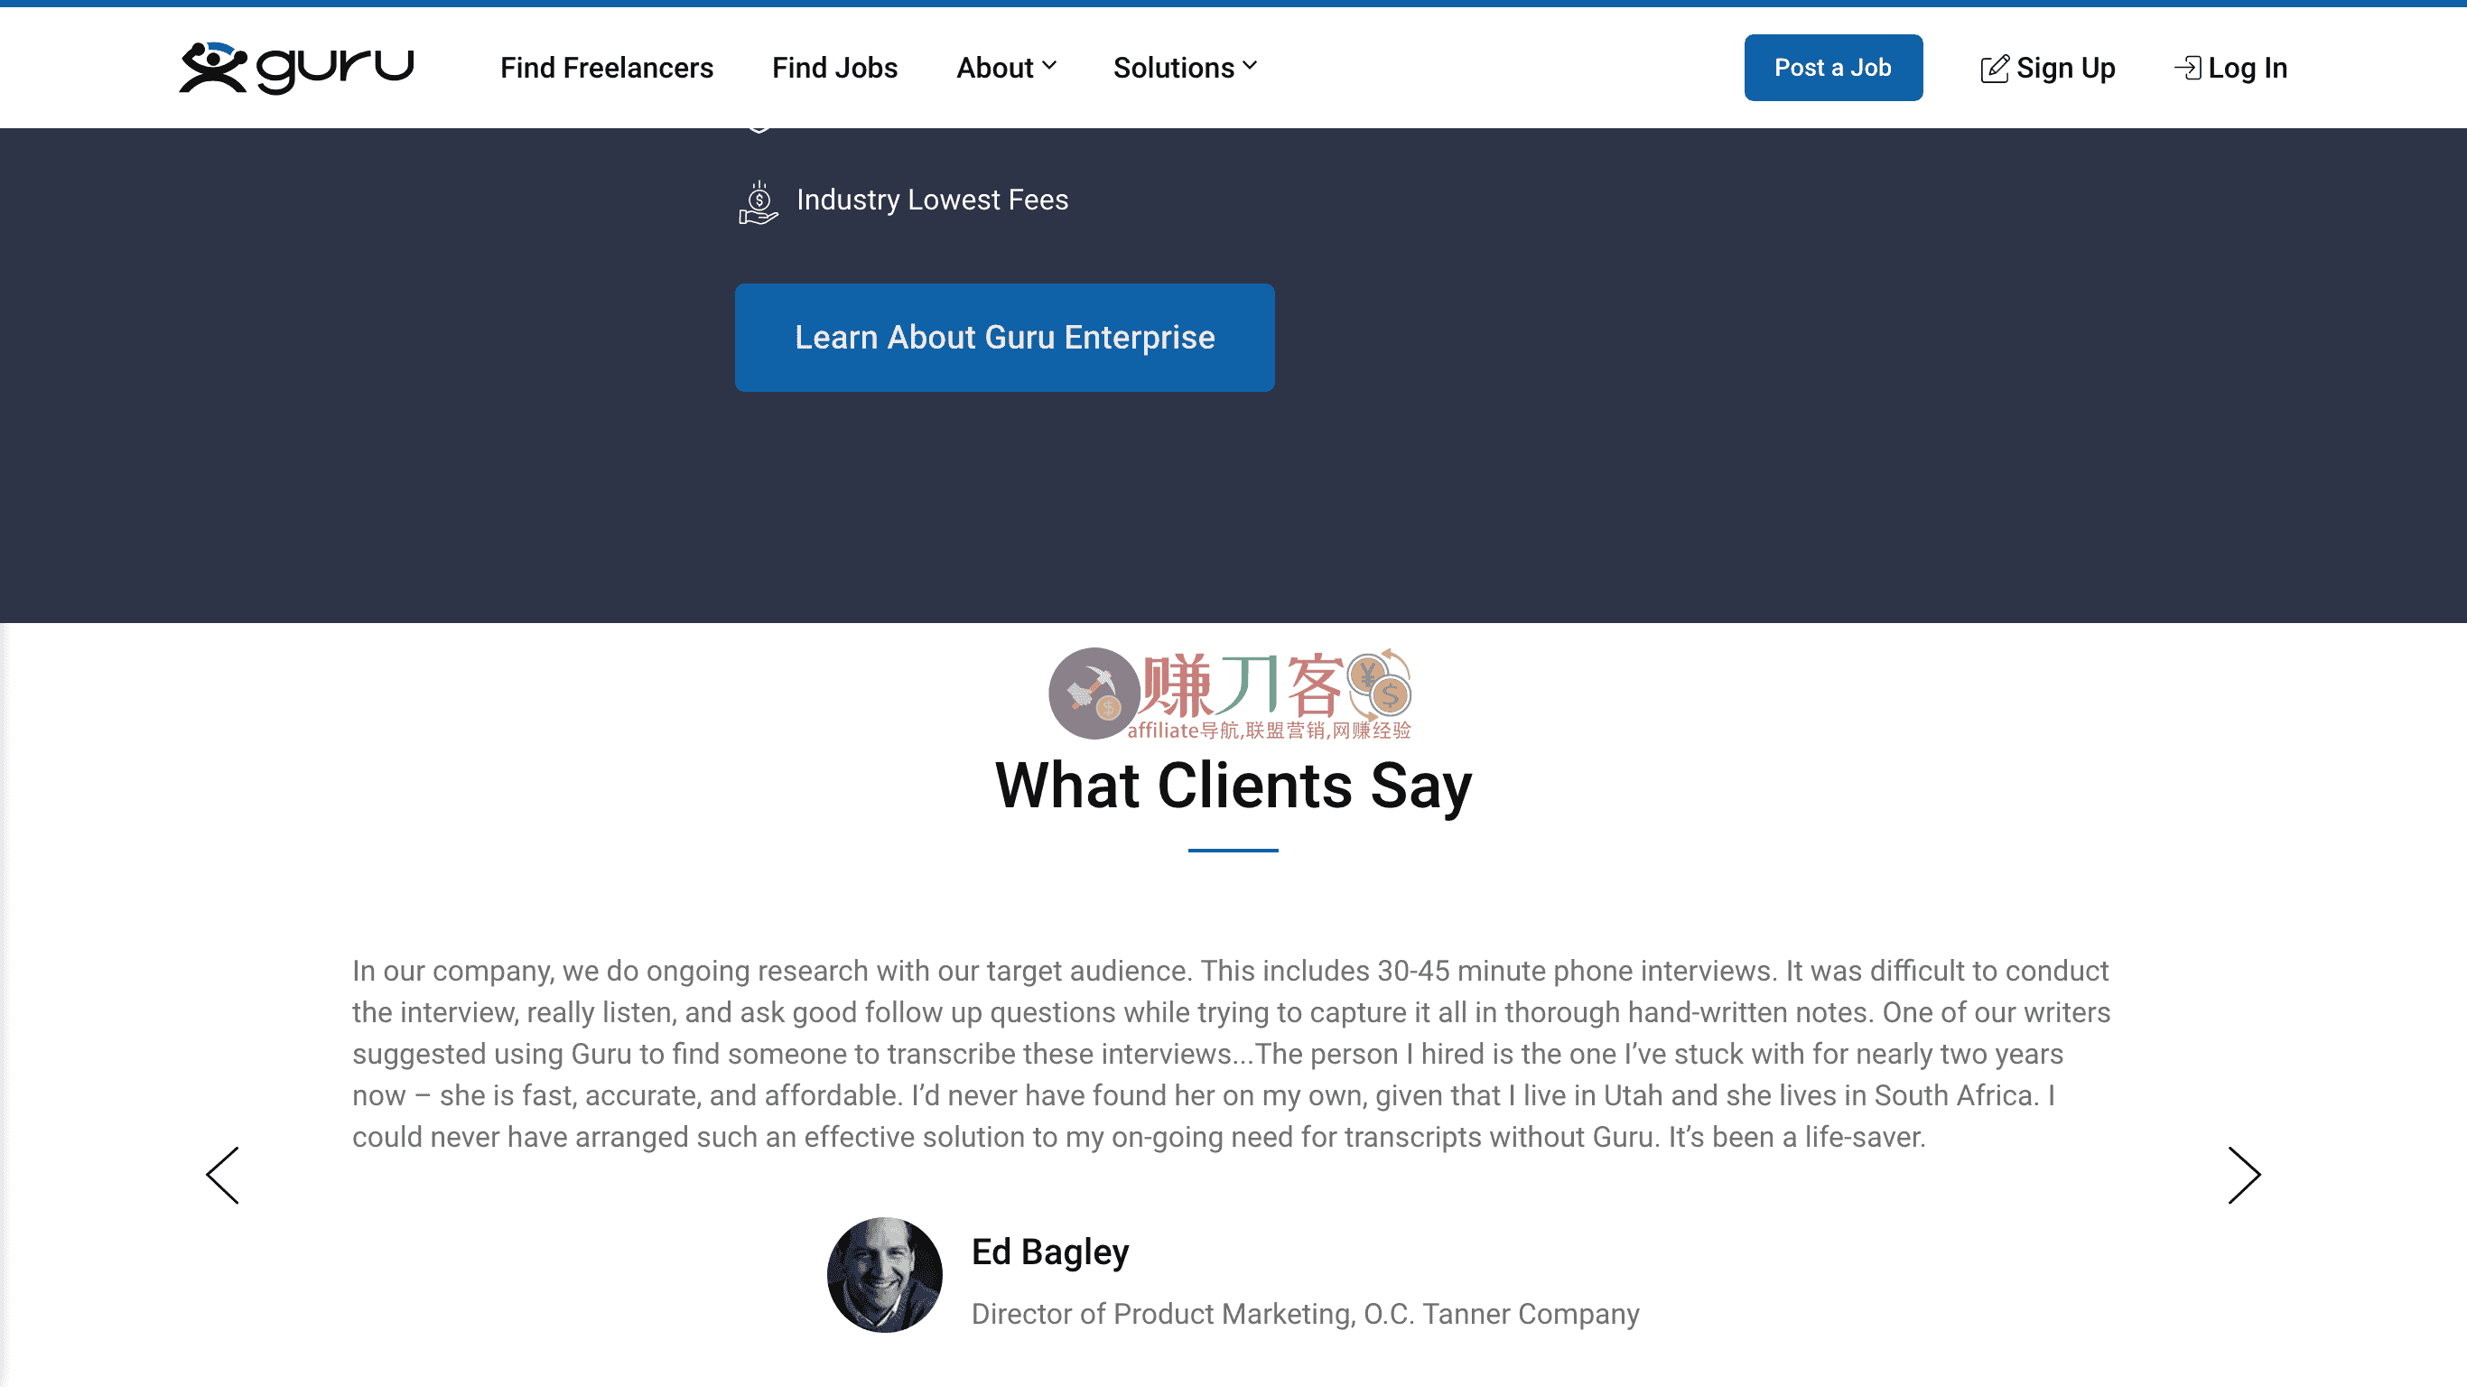Image resolution: width=2467 pixels, height=1387 pixels.
Task: Open the Solutions menu
Action: click(1173, 68)
